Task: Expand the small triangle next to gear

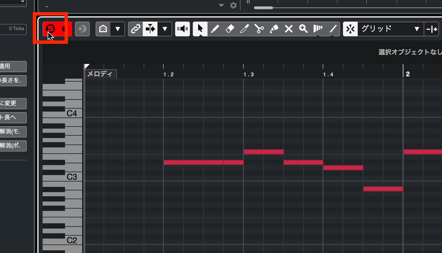Action: (x=221, y=5)
